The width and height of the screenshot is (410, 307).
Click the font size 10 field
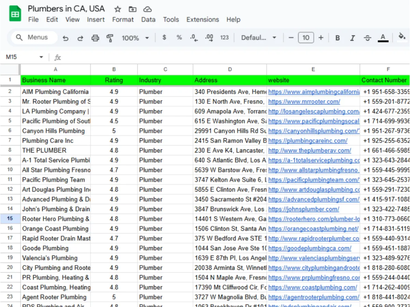[306, 38]
